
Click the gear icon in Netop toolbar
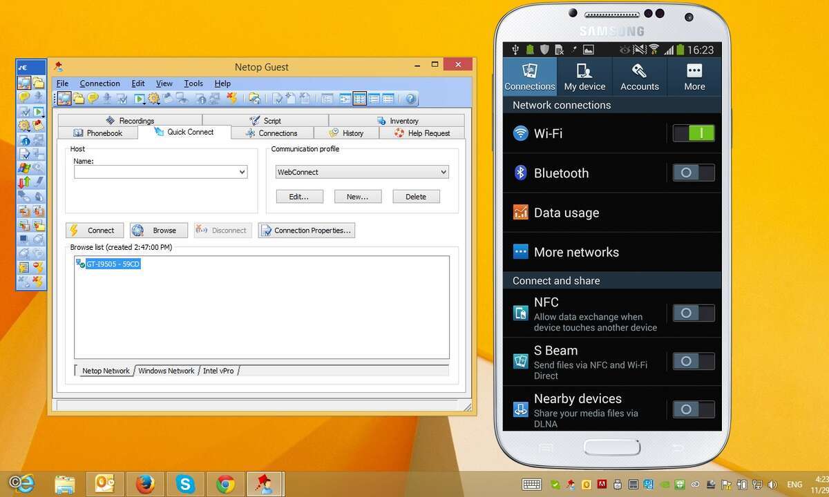point(154,99)
